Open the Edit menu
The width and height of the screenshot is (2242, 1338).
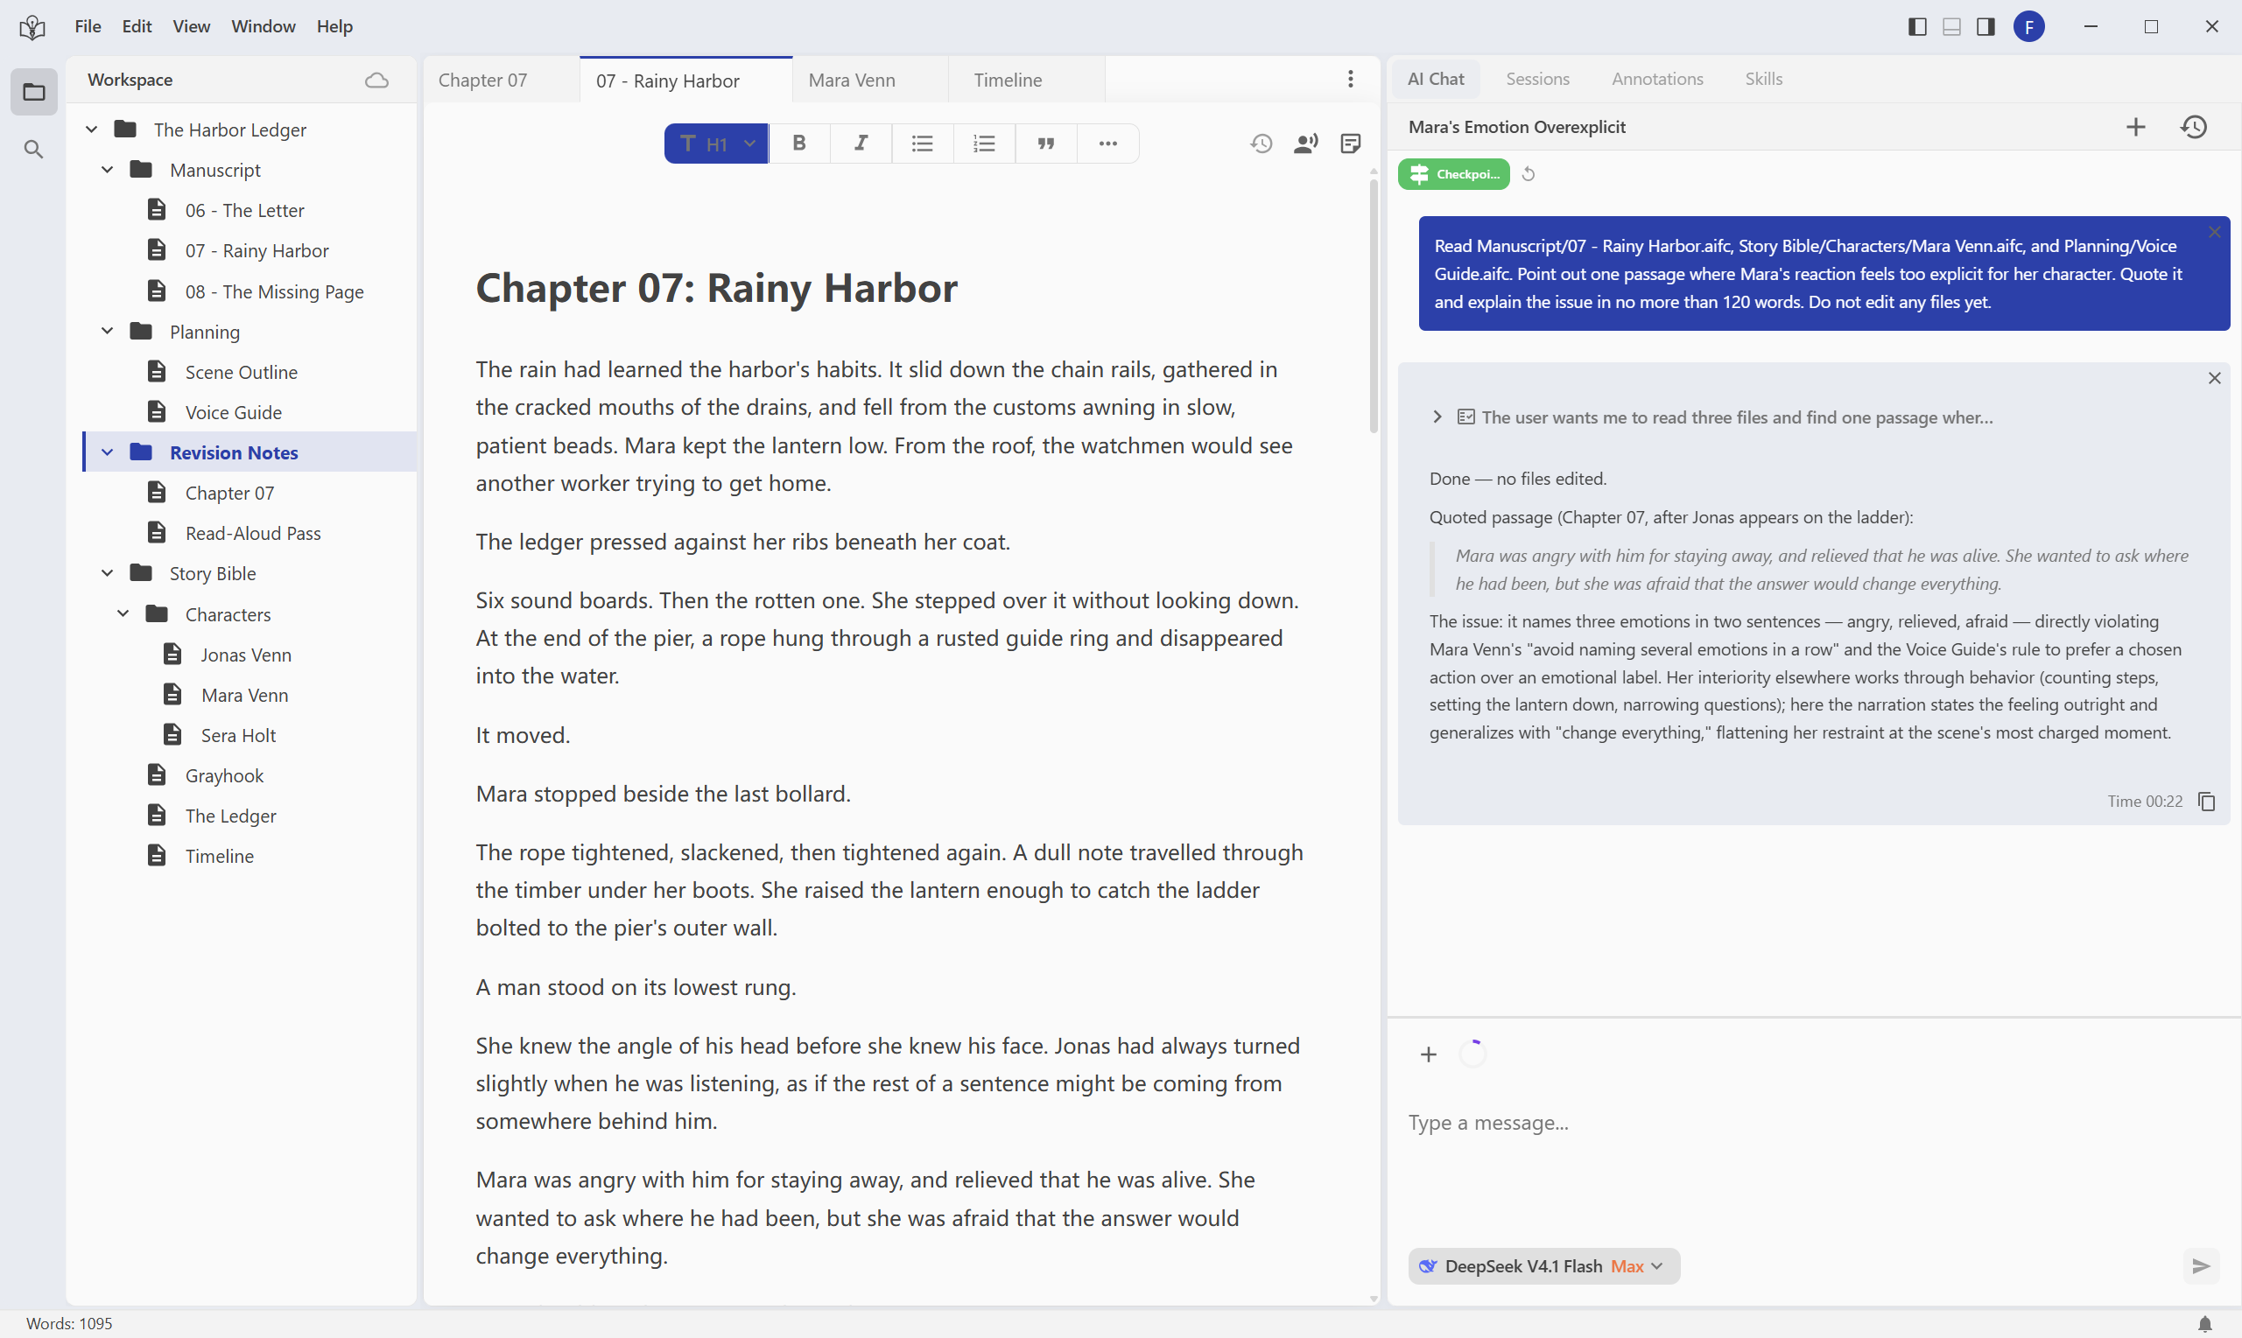tap(137, 26)
